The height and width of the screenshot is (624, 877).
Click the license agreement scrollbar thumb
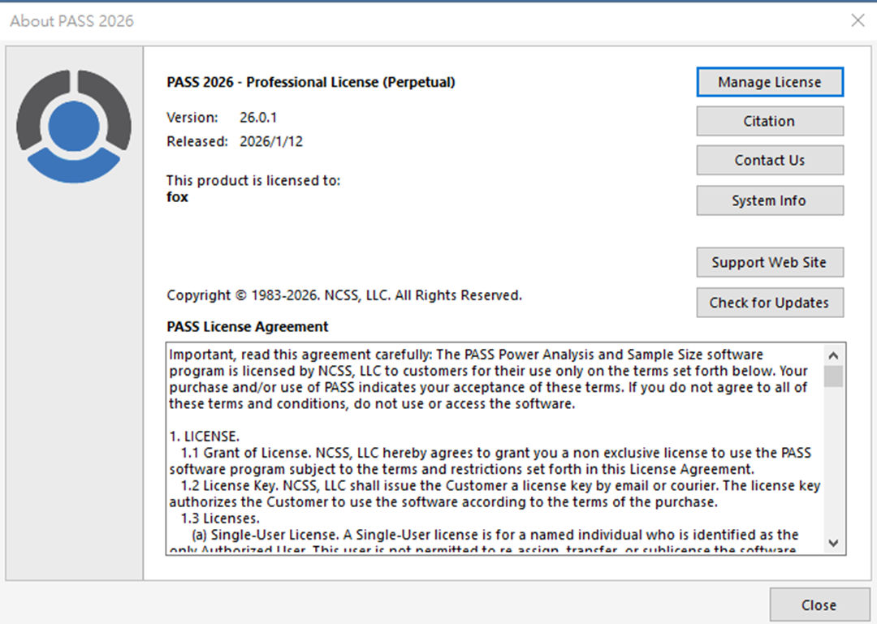[833, 377]
